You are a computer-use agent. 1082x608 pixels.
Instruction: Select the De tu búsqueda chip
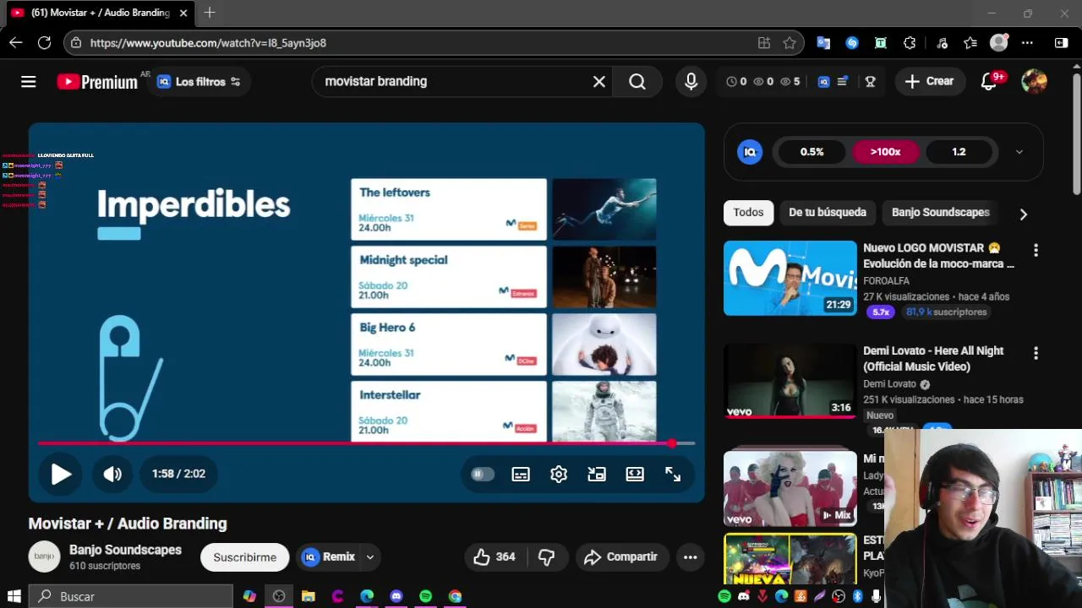828,213
